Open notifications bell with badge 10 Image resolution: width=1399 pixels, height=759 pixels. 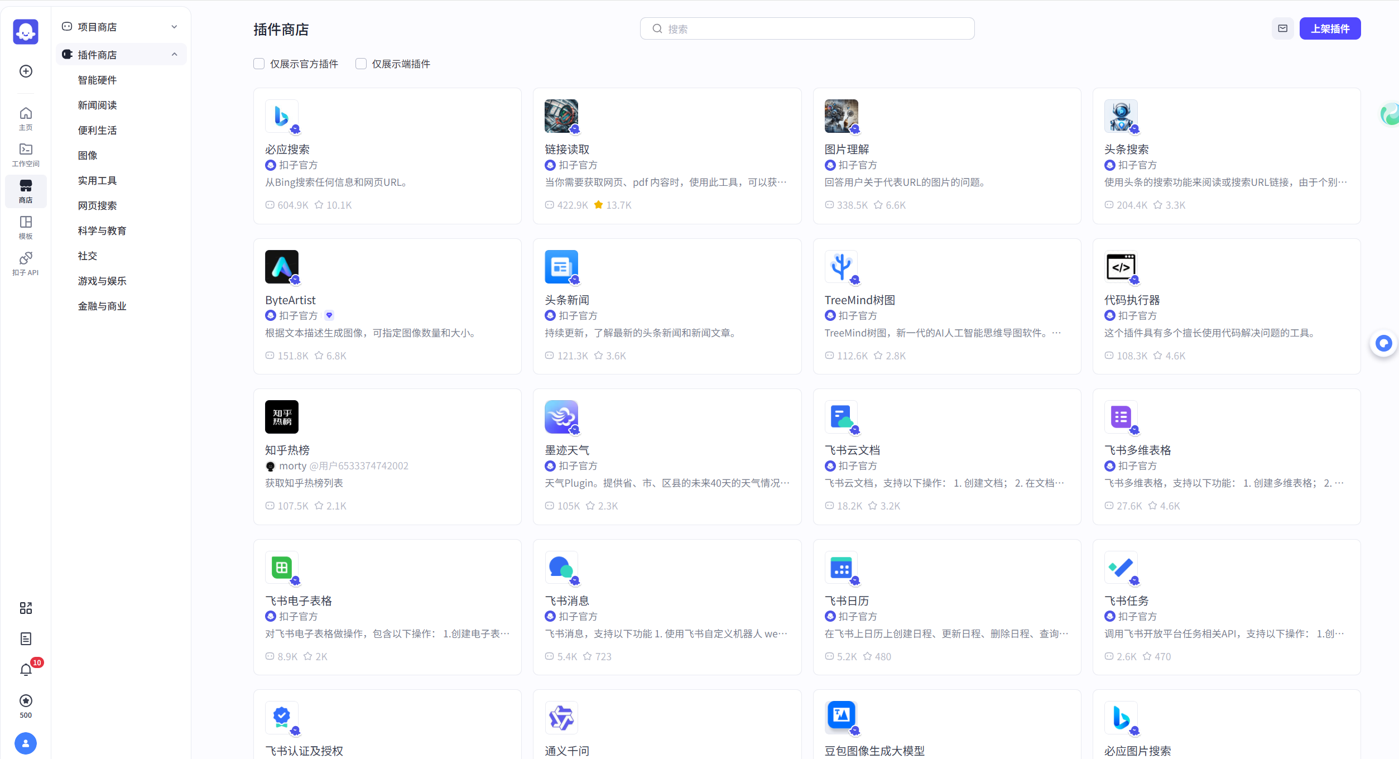tap(26, 669)
